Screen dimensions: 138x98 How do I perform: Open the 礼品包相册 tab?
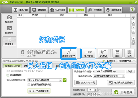tap(58, 10)
